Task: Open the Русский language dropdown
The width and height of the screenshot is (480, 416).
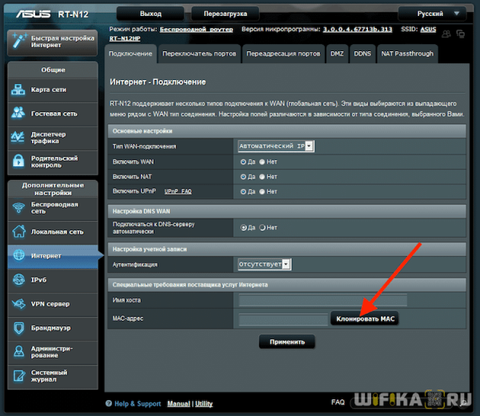Action: point(432,14)
